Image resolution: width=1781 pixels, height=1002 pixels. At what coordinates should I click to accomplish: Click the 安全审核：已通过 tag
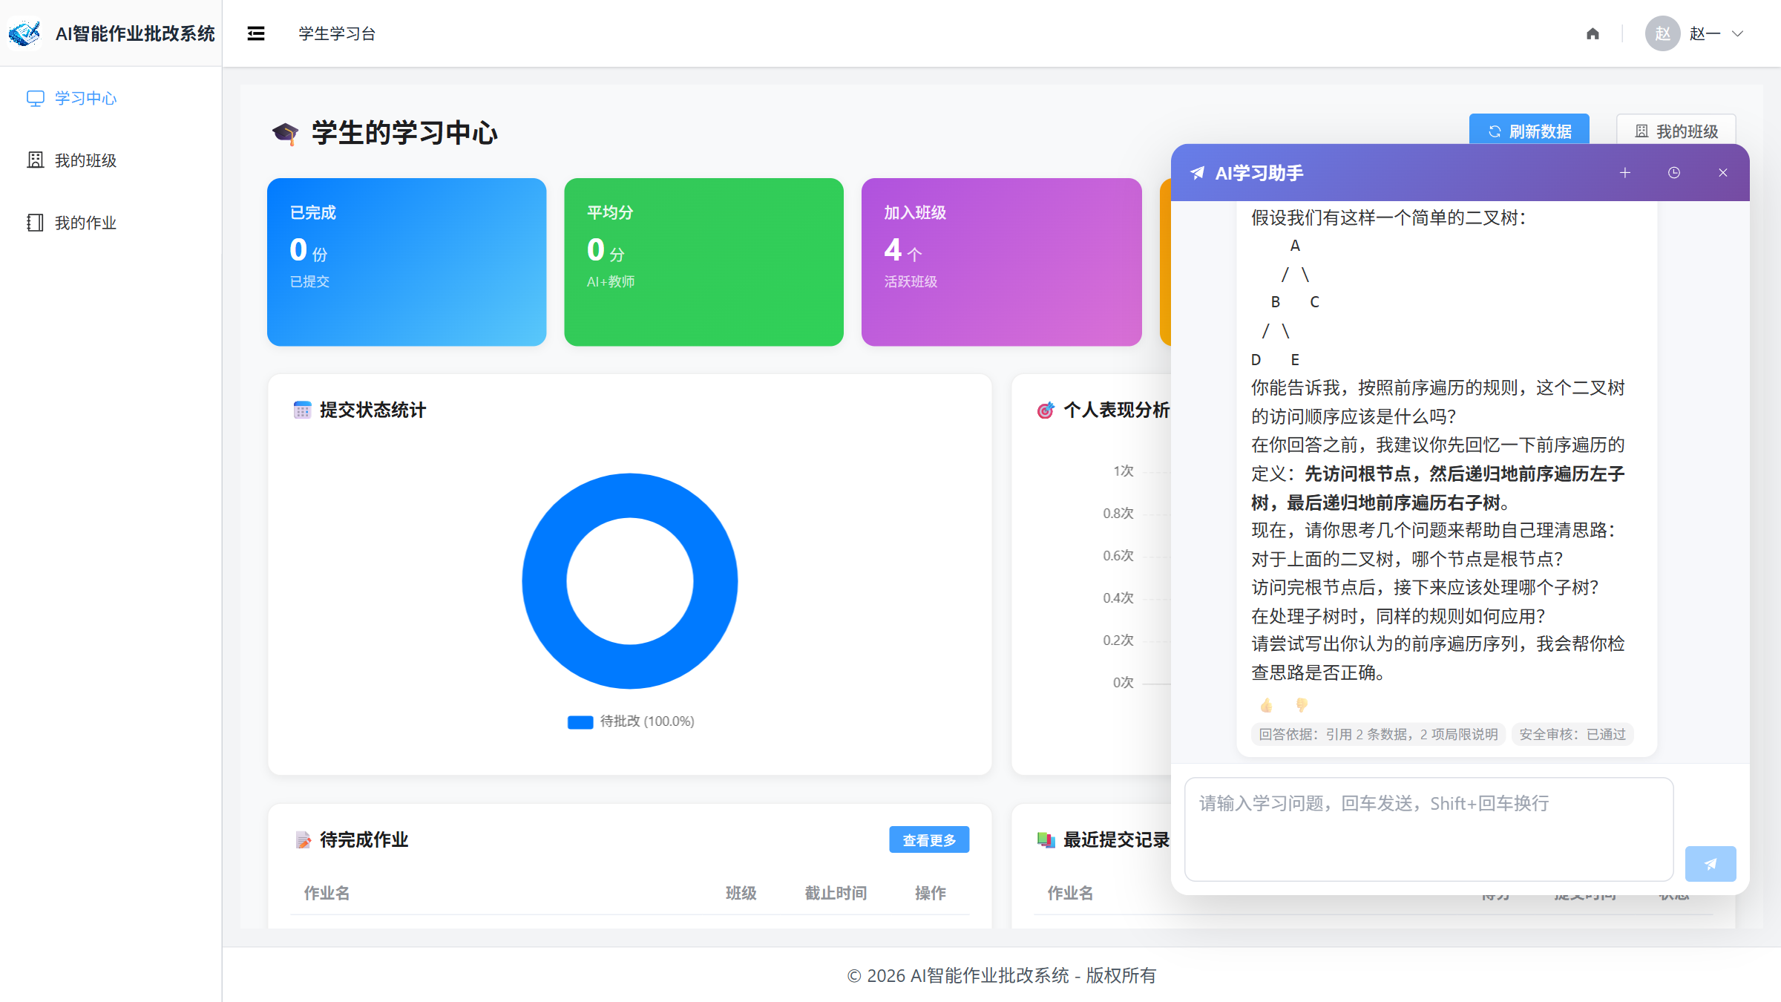tap(1572, 734)
